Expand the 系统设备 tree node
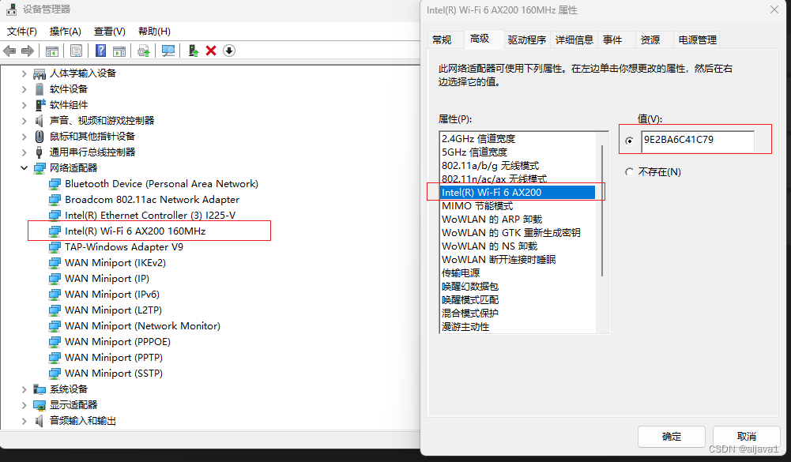This screenshot has width=791, height=462. click(x=24, y=389)
